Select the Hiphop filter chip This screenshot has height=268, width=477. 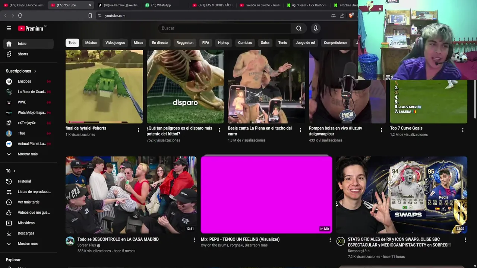tap(224, 43)
